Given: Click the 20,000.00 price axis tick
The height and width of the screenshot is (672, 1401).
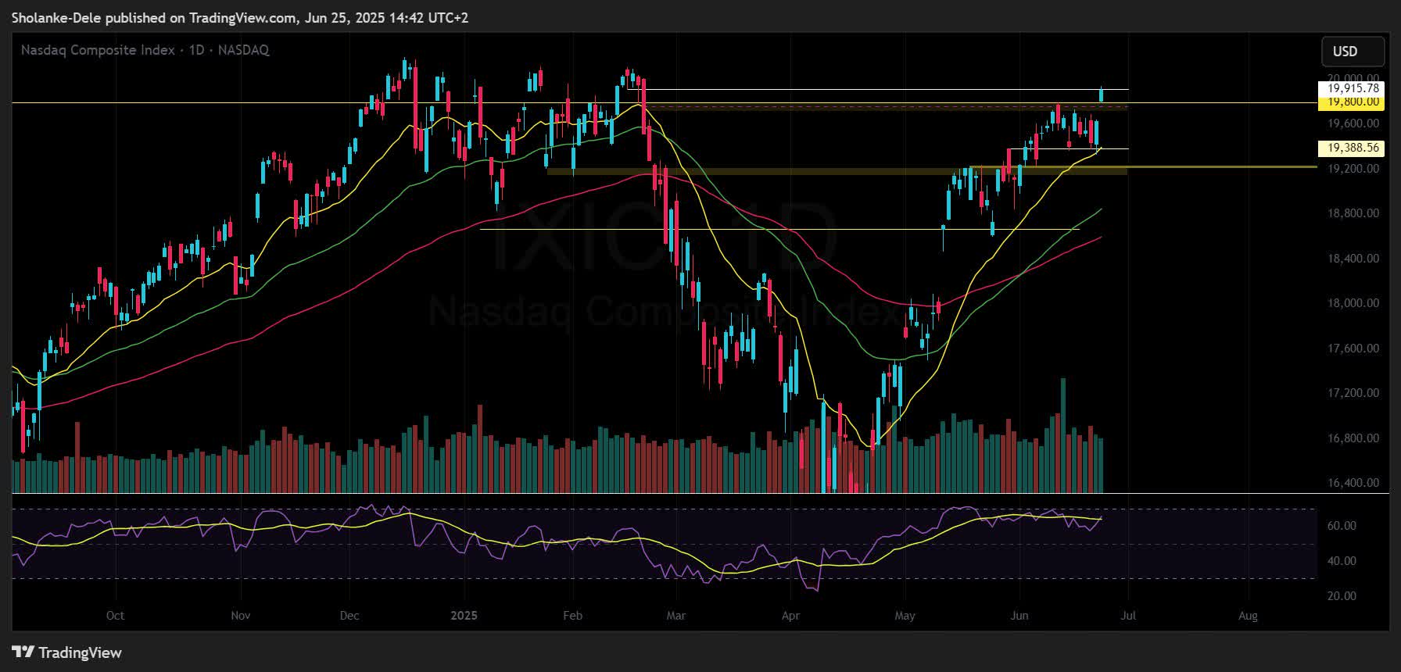Looking at the screenshot, I should click(1353, 78).
